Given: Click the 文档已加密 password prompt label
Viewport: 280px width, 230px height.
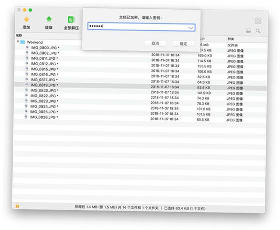Looking at the screenshot, I should click(x=140, y=17).
